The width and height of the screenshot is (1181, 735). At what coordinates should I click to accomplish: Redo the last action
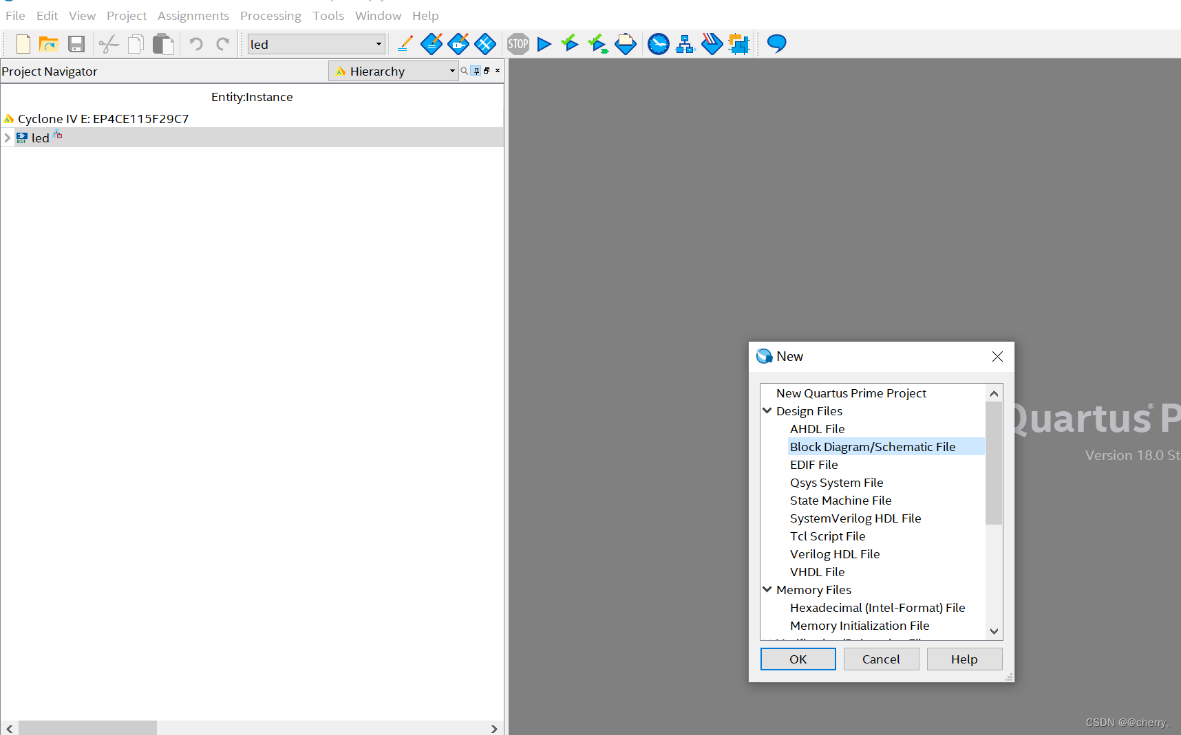(222, 44)
